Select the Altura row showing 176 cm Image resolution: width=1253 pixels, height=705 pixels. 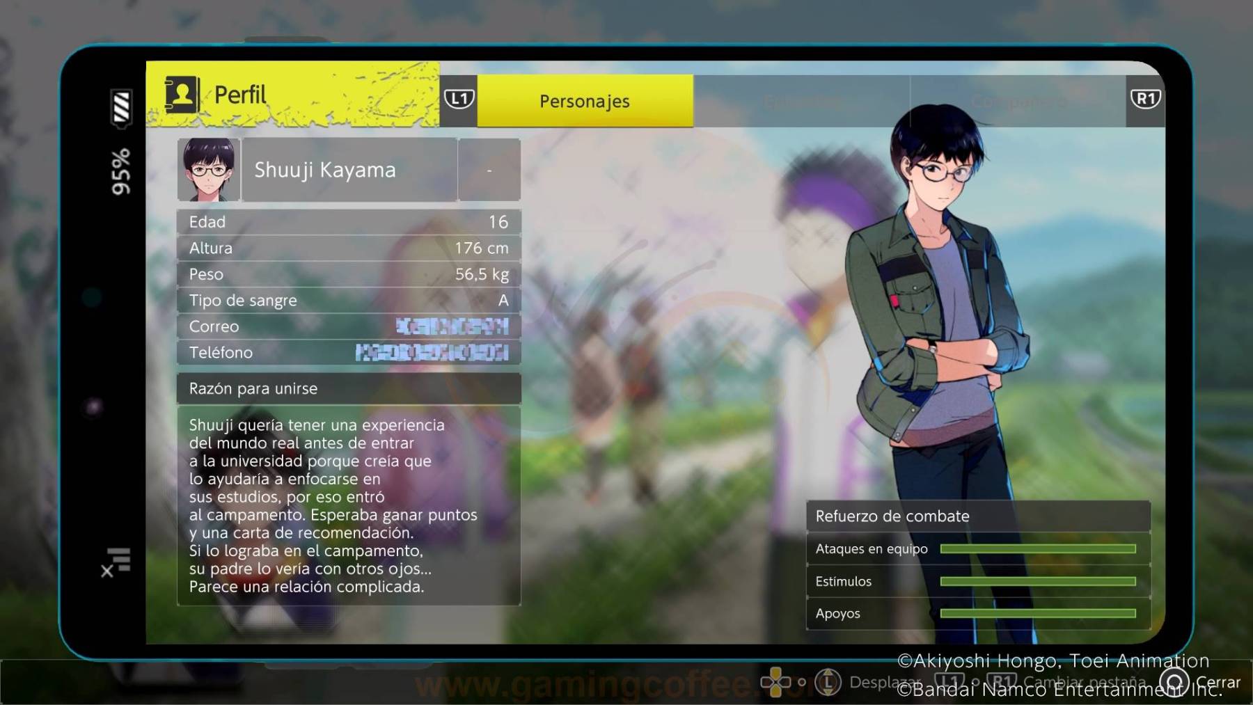click(x=349, y=248)
